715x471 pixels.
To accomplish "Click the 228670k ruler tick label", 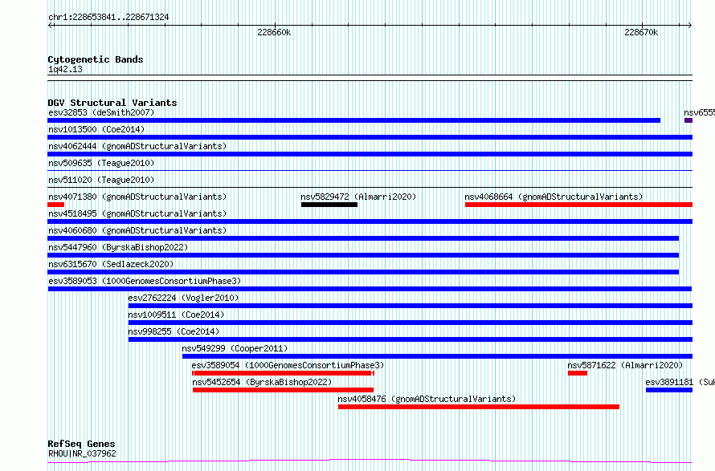I will (x=641, y=32).
